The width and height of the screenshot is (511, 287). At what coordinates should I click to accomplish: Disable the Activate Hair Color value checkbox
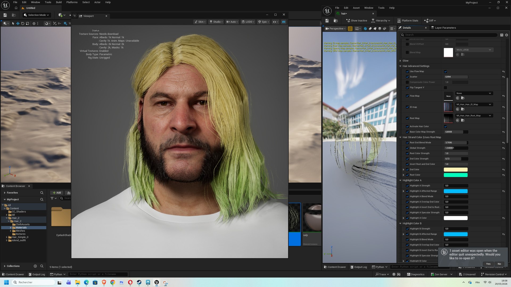coord(446,126)
